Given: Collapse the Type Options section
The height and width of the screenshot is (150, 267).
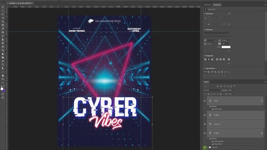Looking at the screenshot, I should pyautogui.click(x=204, y=68).
